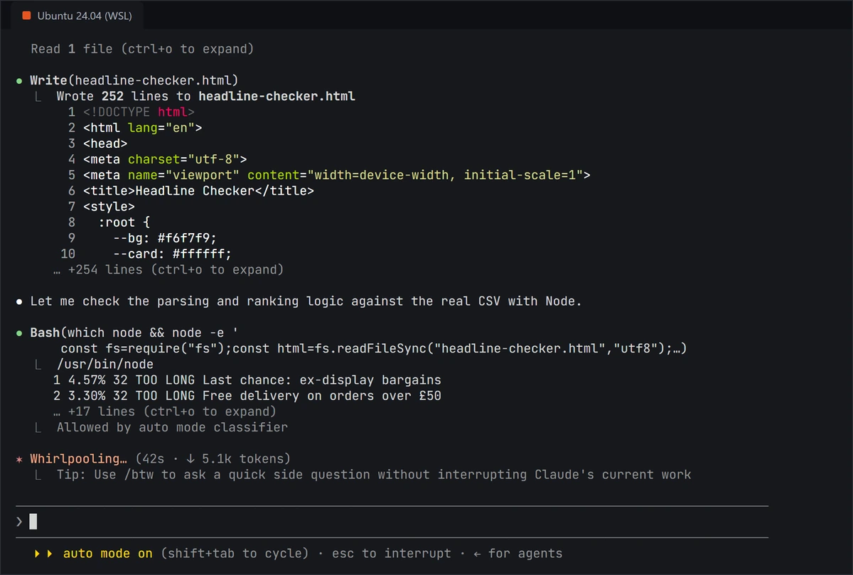Click the auto mode on indicator

pyautogui.click(x=108, y=553)
